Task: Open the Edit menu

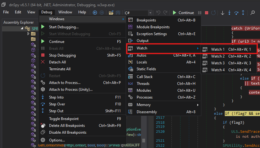Action: tap(18, 12)
